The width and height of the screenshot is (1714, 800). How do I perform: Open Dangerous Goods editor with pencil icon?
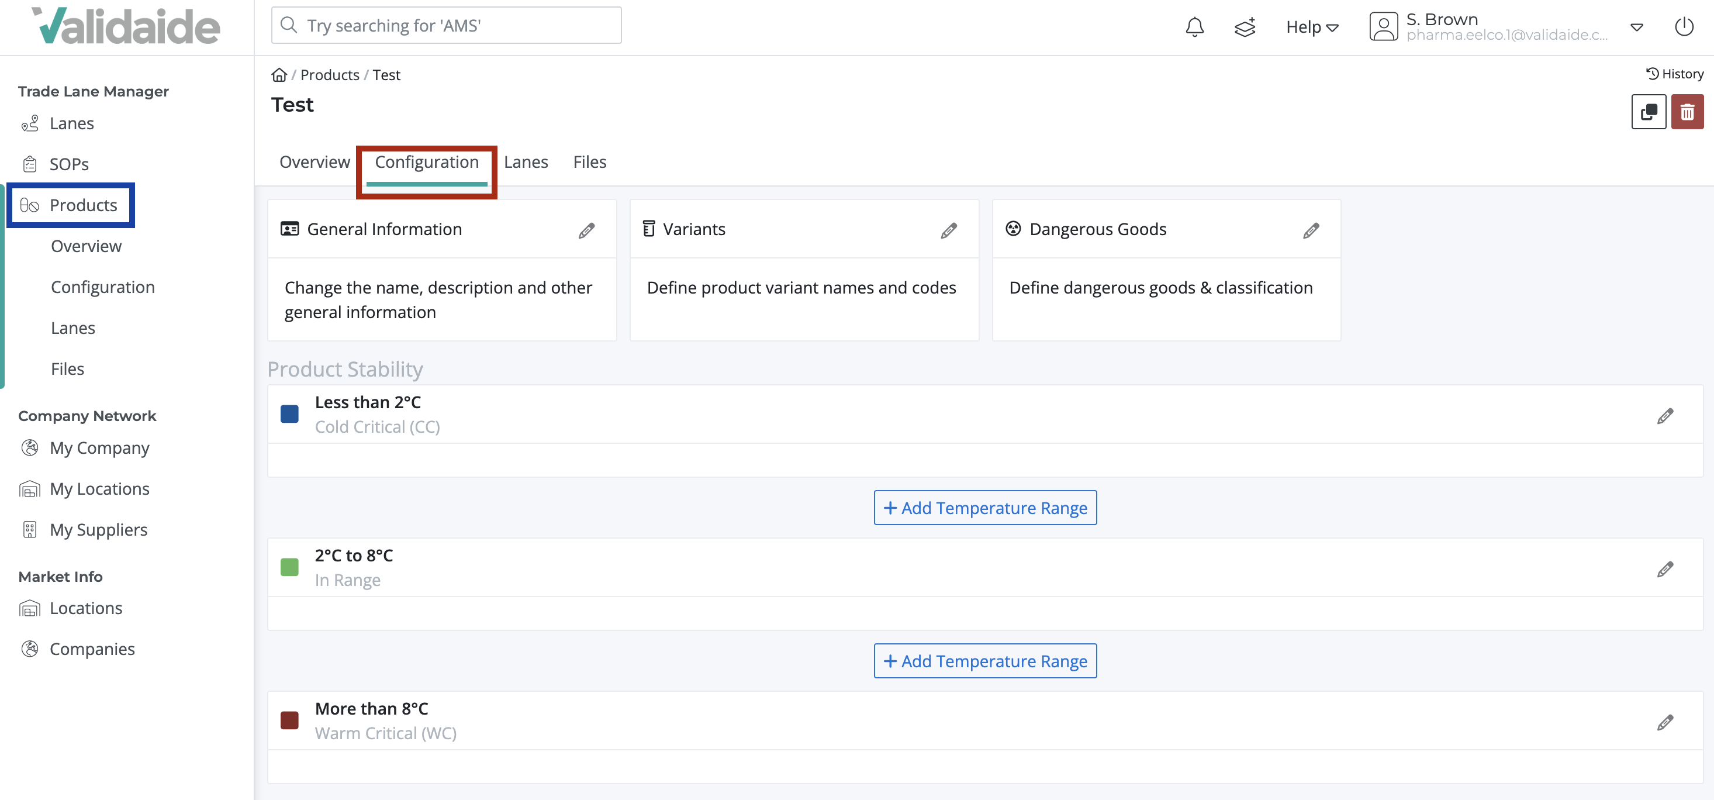[x=1310, y=230]
